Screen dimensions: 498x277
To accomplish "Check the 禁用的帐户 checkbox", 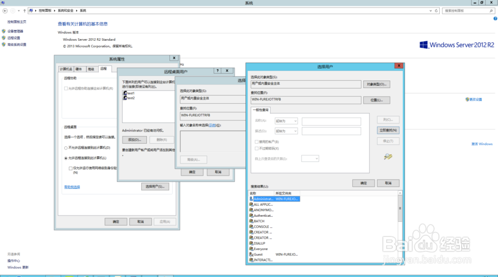I will 256,142.
